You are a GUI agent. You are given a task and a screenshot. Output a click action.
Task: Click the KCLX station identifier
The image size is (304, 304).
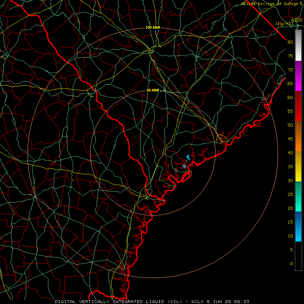pos(198,302)
